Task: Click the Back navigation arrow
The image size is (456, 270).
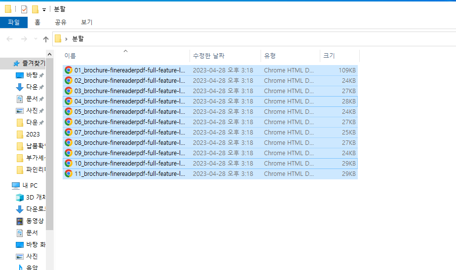Action: (9, 39)
